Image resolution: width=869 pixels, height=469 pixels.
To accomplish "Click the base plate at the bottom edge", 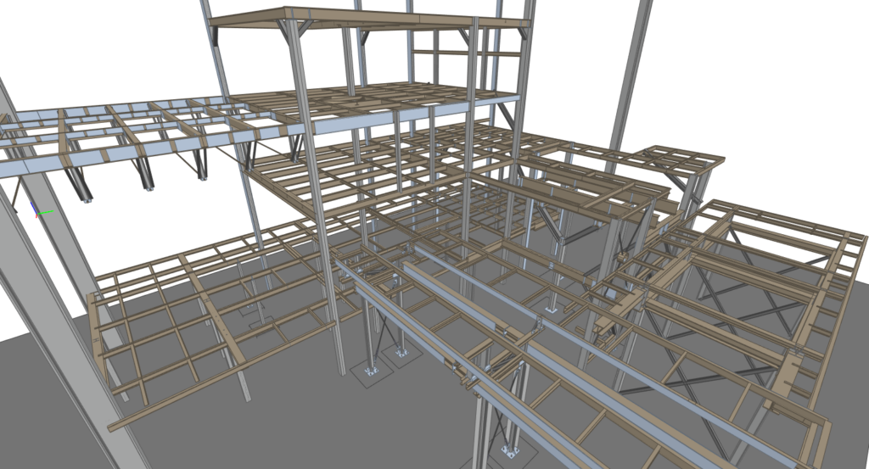I will [x=509, y=450].
